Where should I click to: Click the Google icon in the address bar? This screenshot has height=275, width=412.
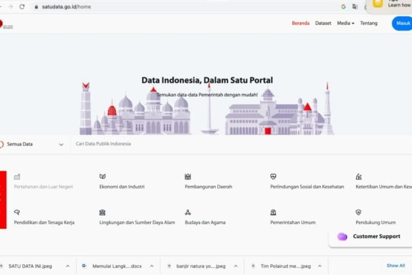point(343,6)
